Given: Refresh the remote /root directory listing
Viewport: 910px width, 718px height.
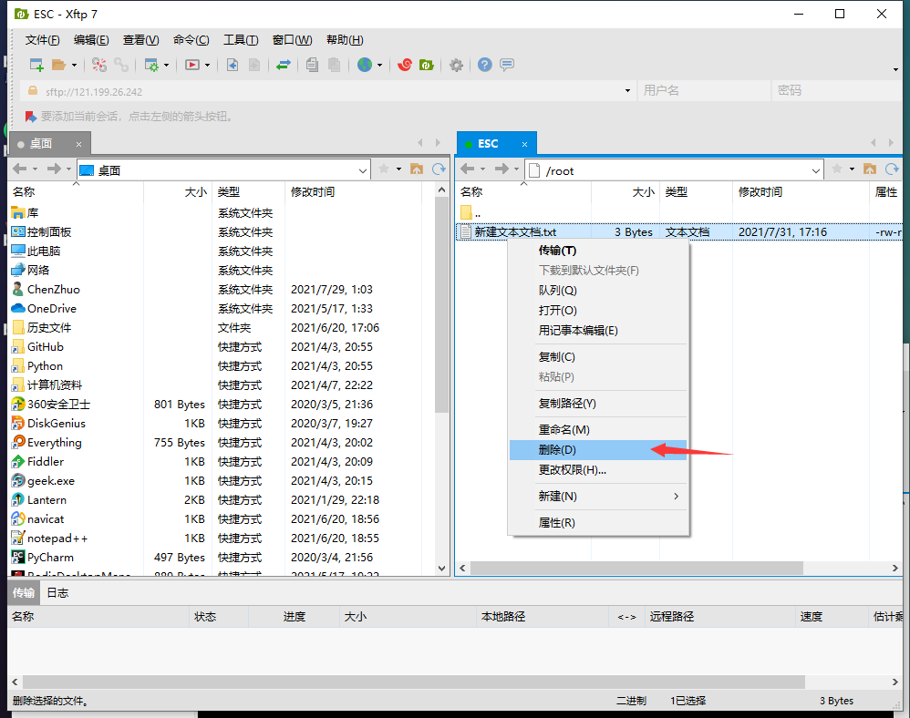Looking at the screenshot, I should click(893, 169).
